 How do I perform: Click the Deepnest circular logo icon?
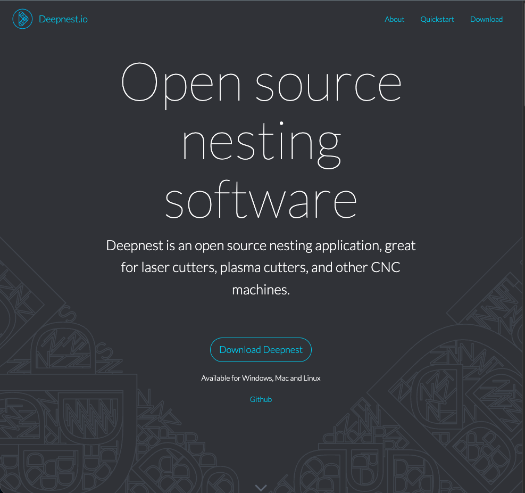[x=22, y=19]
